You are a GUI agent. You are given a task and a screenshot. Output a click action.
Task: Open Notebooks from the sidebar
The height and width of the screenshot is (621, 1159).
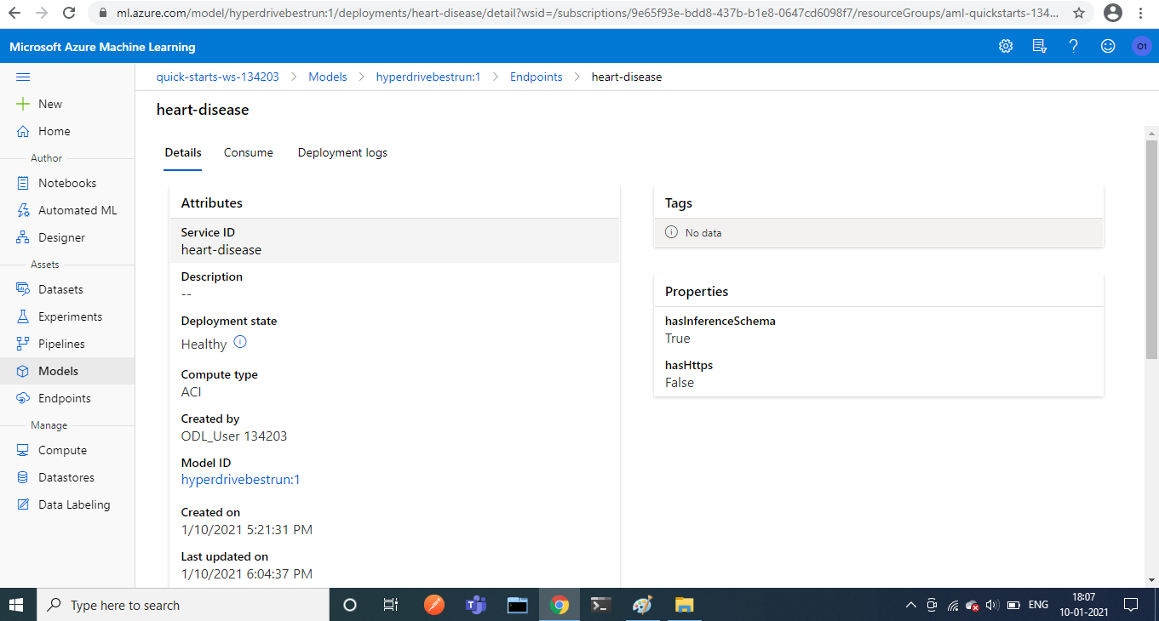(x=67, y=183)
